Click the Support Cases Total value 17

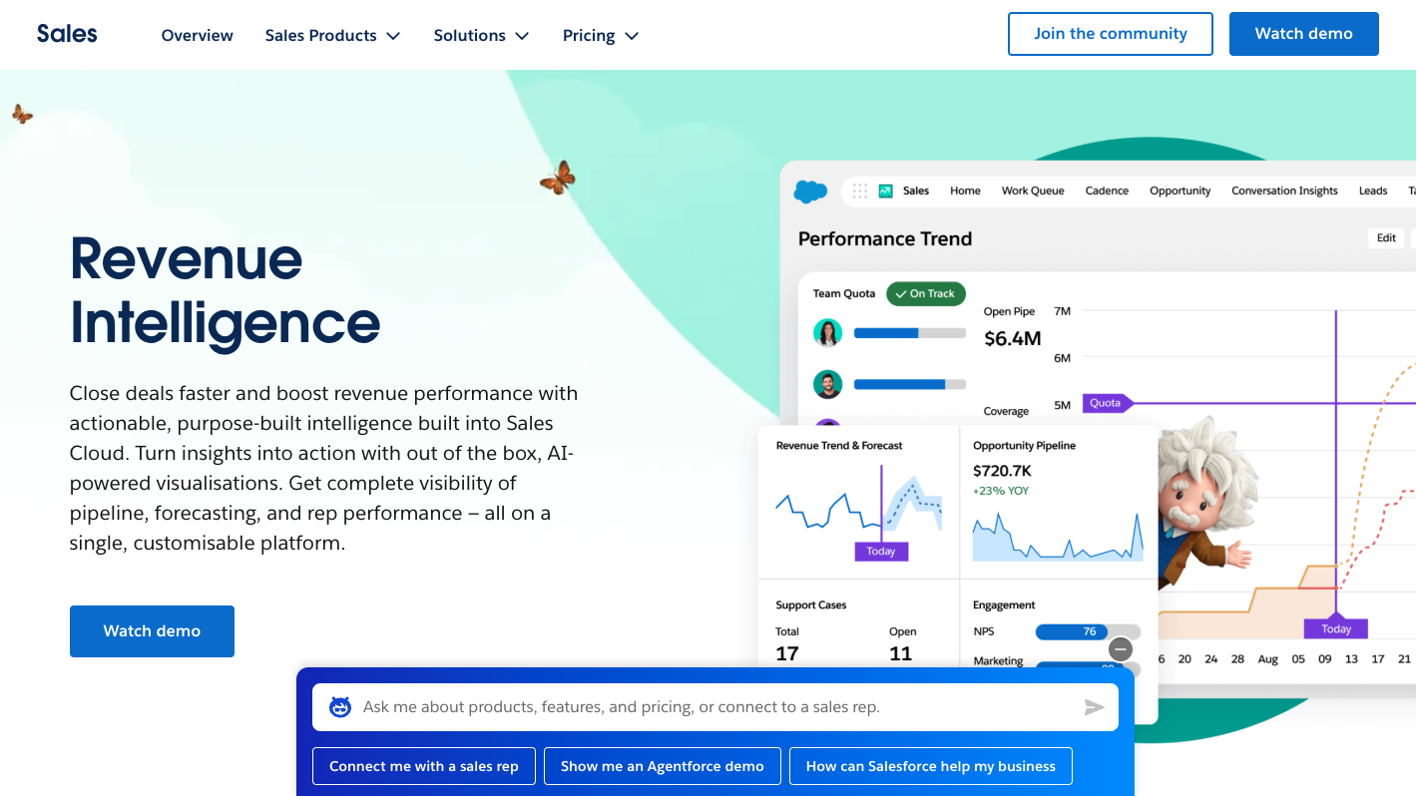tap(787, 653)
